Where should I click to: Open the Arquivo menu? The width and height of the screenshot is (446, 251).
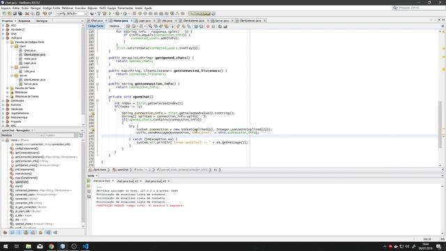[6, 8]
